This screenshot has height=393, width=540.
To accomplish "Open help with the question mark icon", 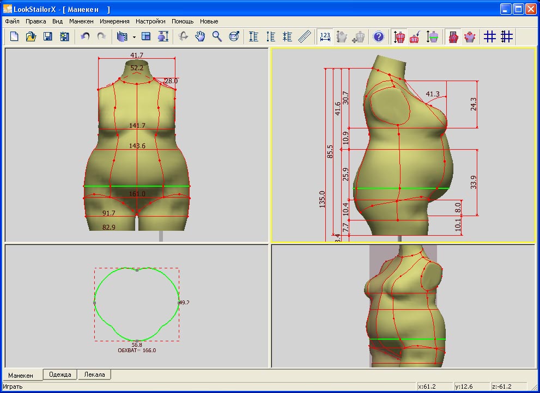I will point(379,36).
